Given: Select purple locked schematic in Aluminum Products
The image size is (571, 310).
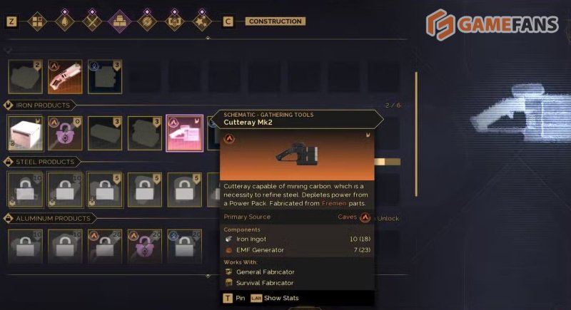Looking at the screenshot, I should tap(145, 246).
